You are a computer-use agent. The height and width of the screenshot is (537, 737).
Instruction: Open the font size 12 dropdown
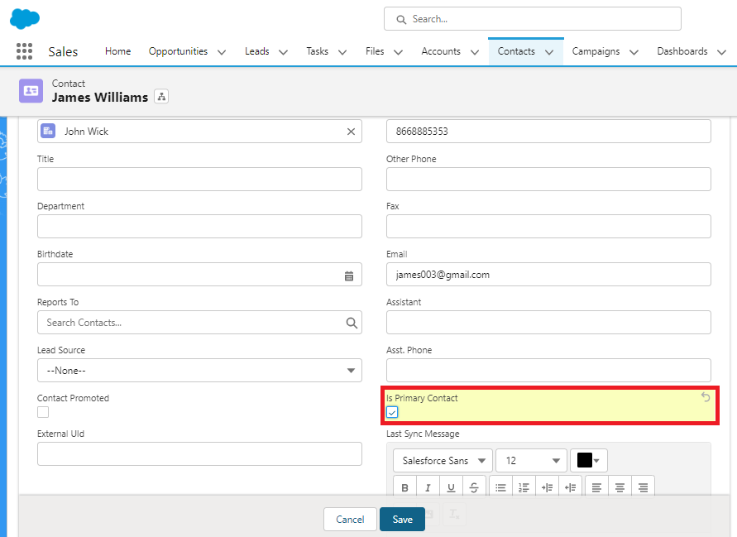[531, 460]
